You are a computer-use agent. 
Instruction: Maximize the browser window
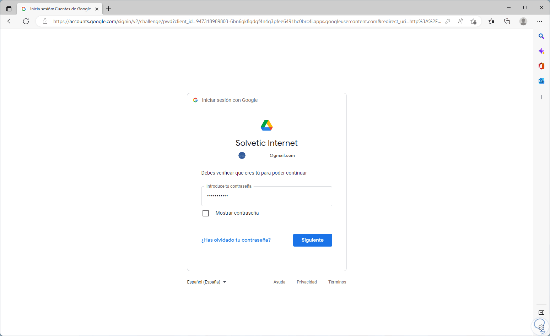pyautogui.click(x=525, y=7)
